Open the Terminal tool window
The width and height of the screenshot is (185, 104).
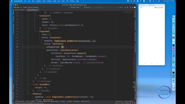(47, 101)
